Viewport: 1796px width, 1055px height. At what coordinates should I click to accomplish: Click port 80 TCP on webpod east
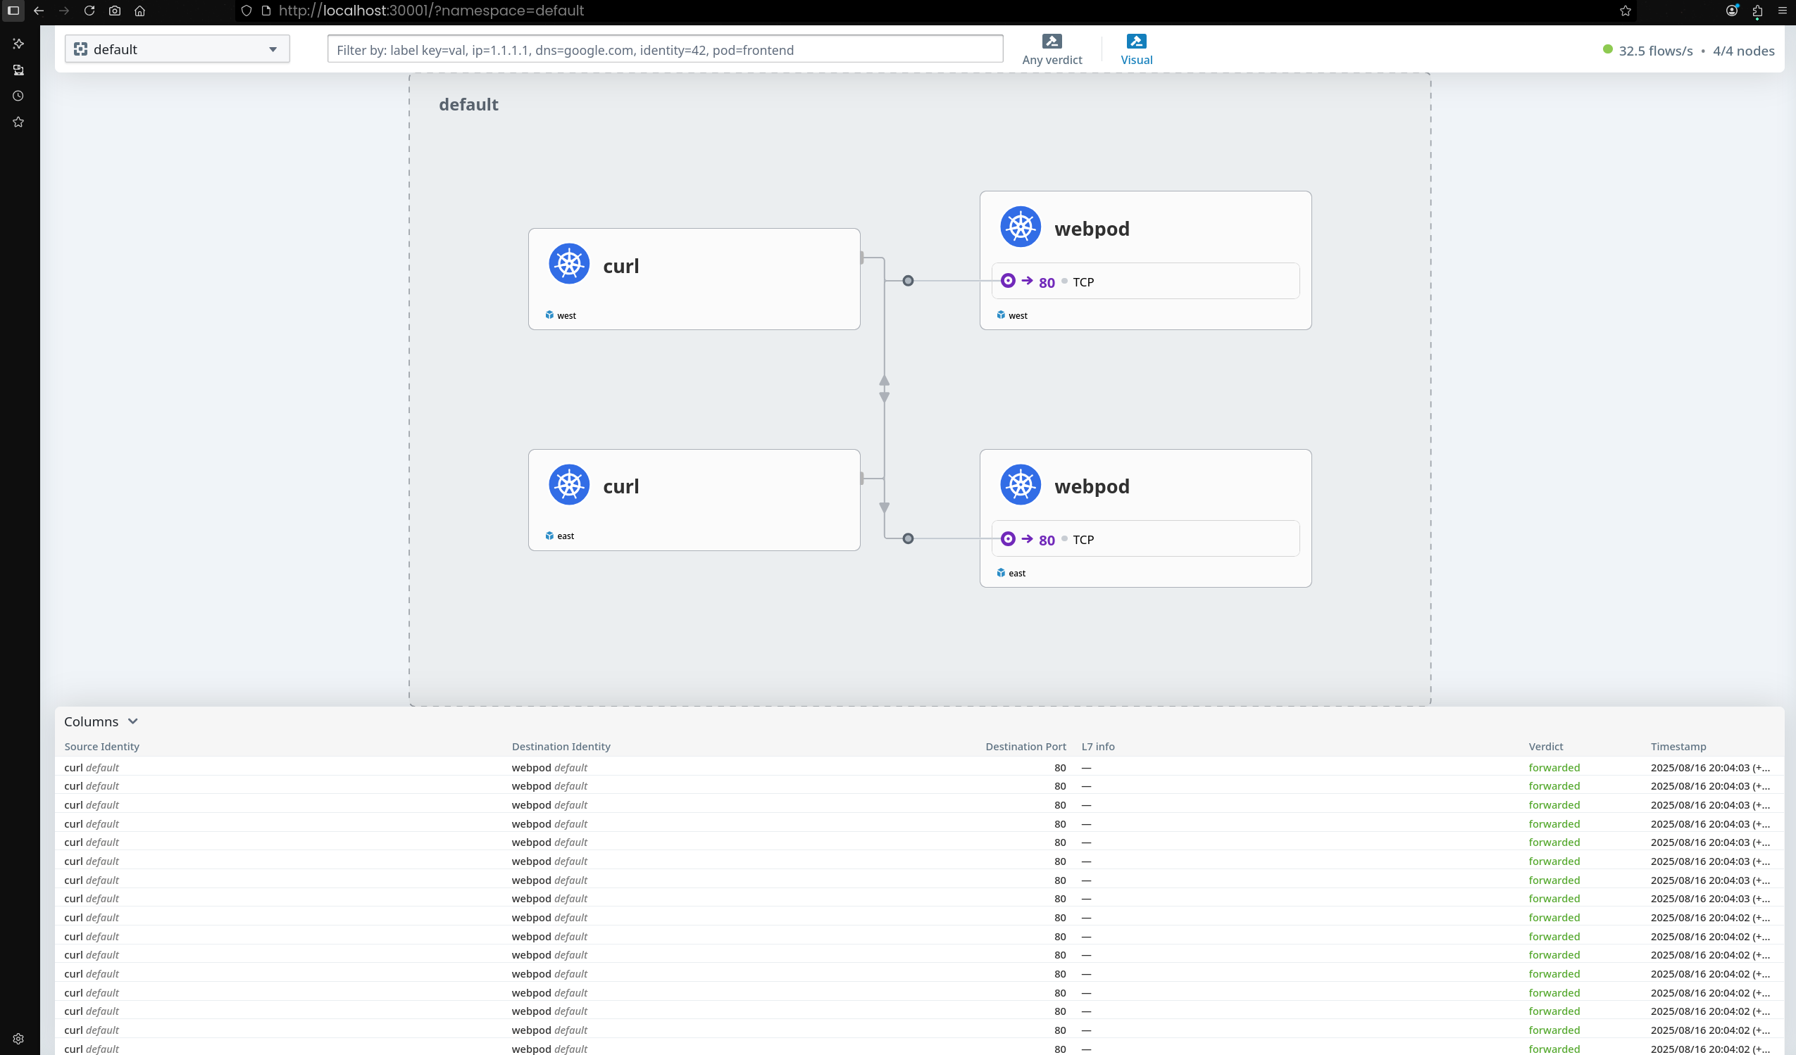tap(1145, 539)
